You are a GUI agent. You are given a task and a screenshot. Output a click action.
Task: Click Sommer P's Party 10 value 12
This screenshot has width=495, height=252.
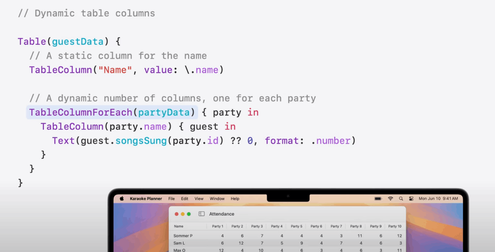[x=400, y=236]
